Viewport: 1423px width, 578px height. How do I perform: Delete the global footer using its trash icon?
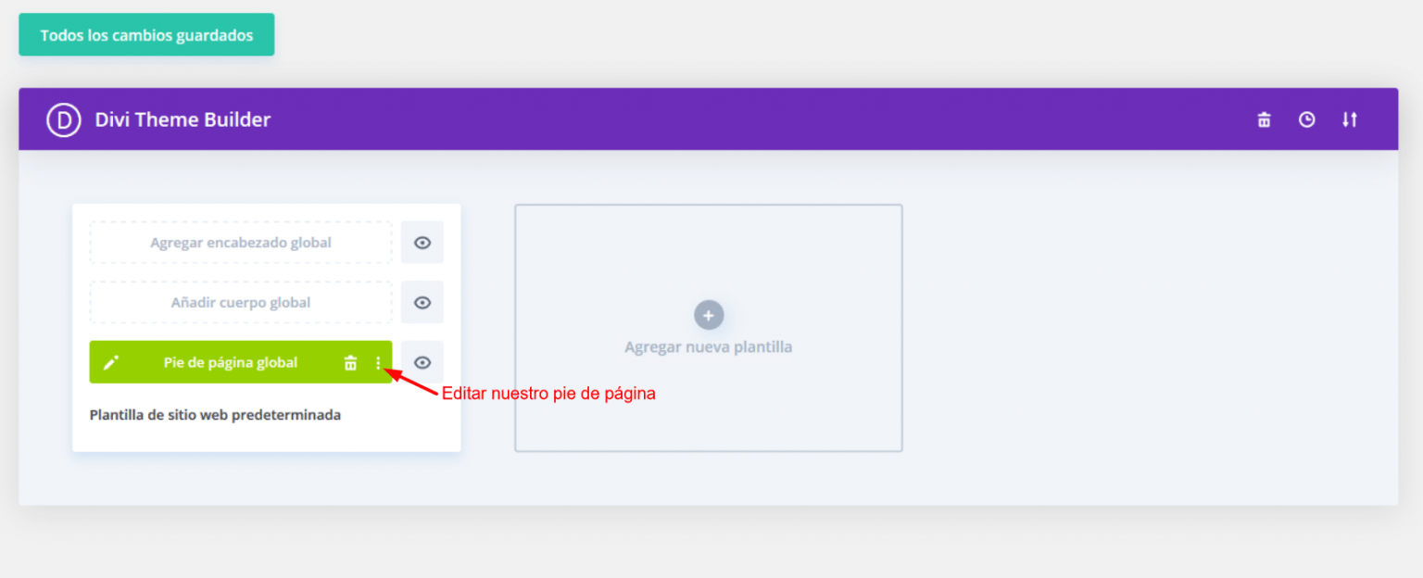point(350,363)
